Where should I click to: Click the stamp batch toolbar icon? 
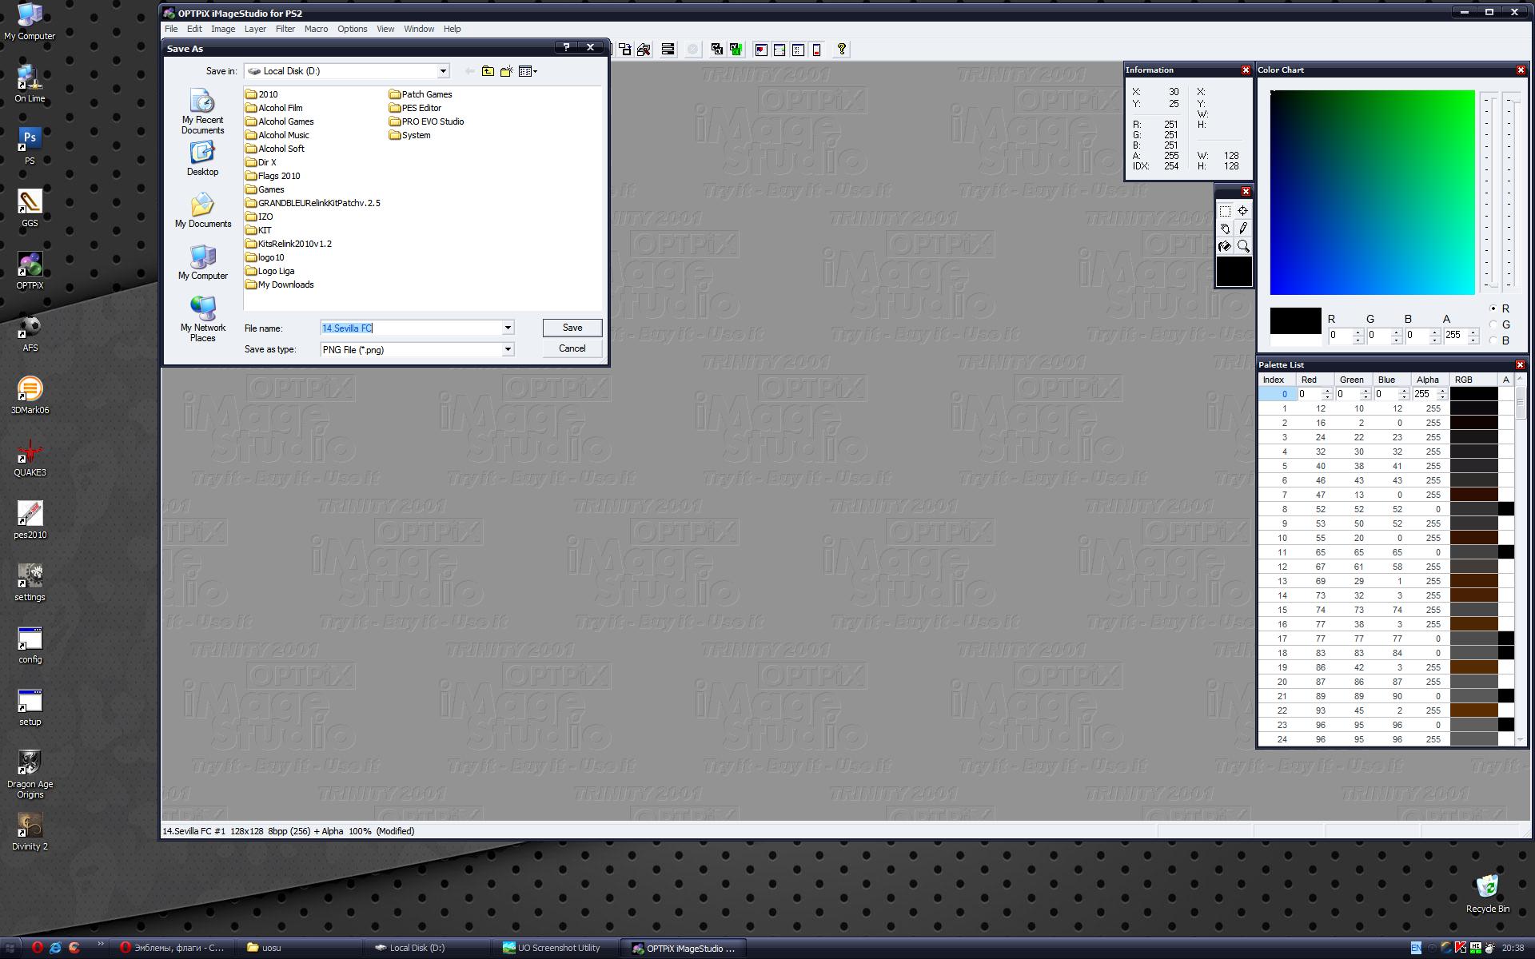tap(644, 50)
